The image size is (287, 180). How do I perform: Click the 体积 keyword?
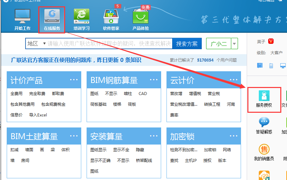[65, 150]
